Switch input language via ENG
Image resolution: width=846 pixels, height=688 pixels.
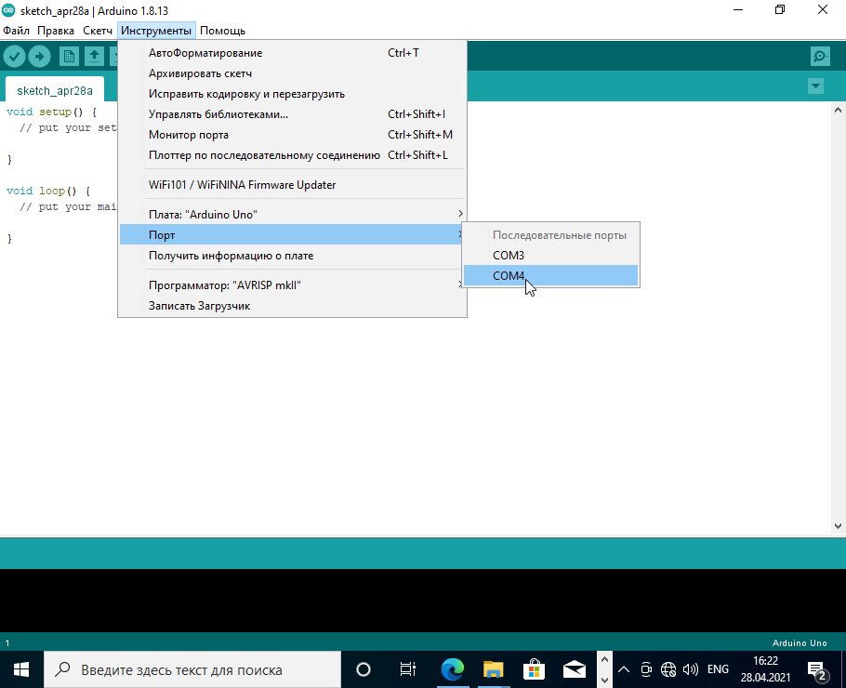point(718,669)
